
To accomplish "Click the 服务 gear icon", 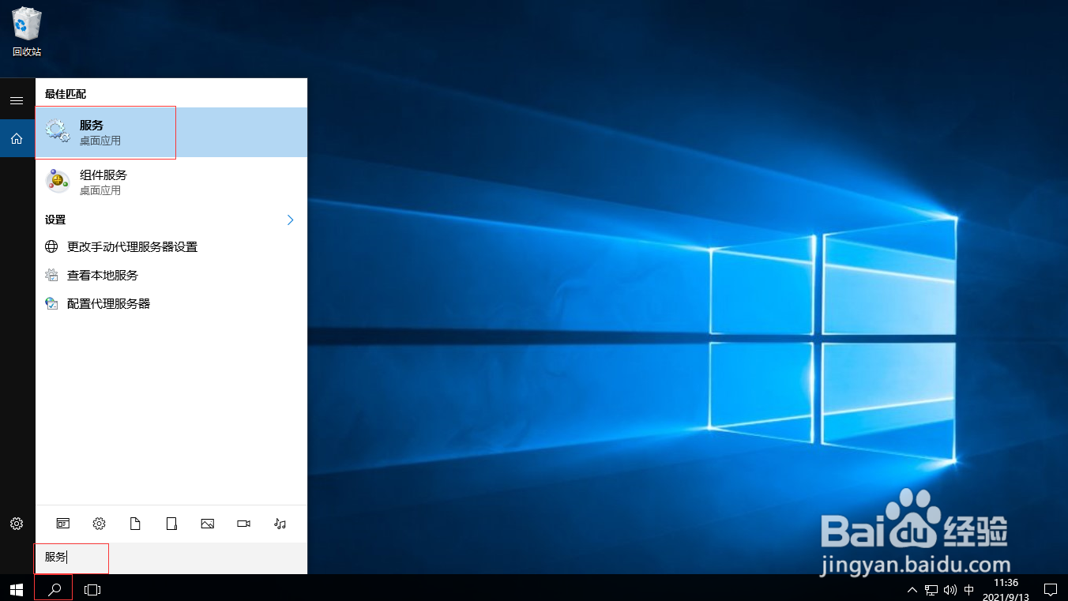I will (x=58, y=131).
